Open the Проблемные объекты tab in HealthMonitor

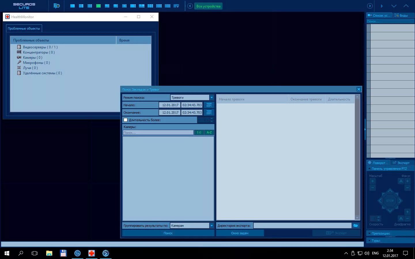24,28
